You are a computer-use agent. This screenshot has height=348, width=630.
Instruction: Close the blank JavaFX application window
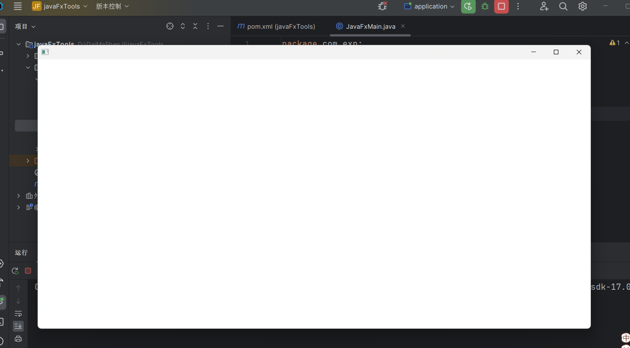(579, 52)
